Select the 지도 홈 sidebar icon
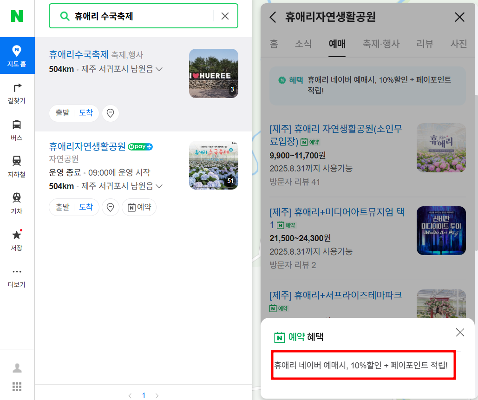 tap(17, 55)
